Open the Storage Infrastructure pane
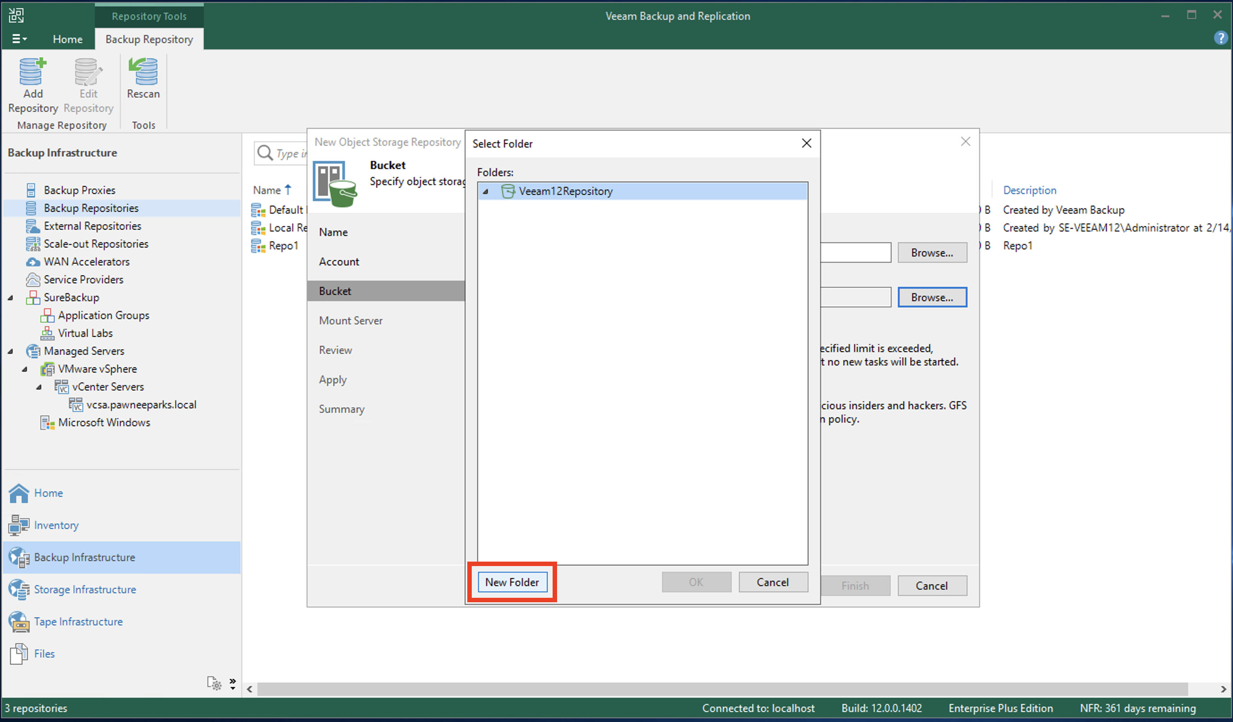 [85, 589]
